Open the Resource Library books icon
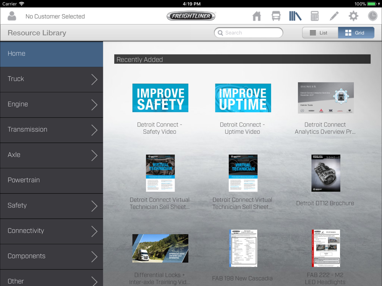The width and height of the screenshot is (382, 286). click(295, 16)
